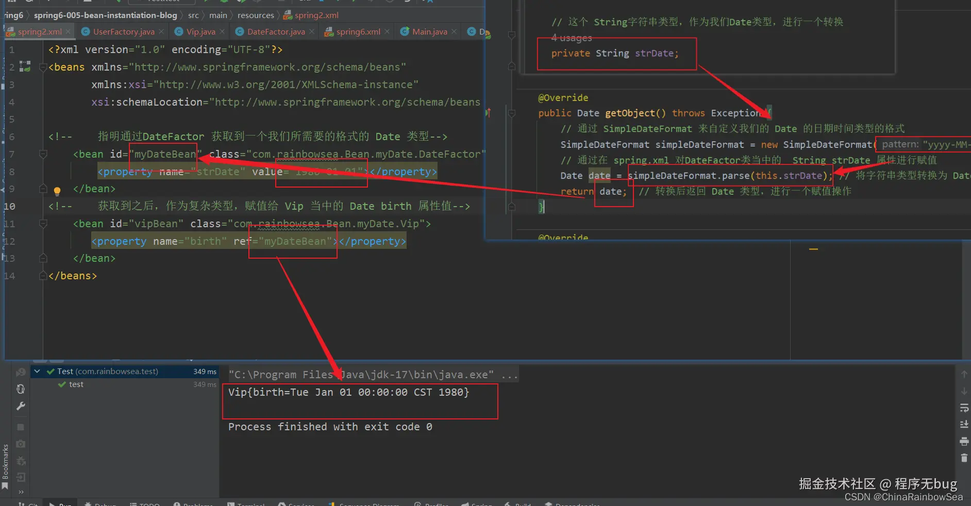Viewport: 971px width, 506px height.
Task: Open the Bookmarks side tool window
Action: (5, 462)
